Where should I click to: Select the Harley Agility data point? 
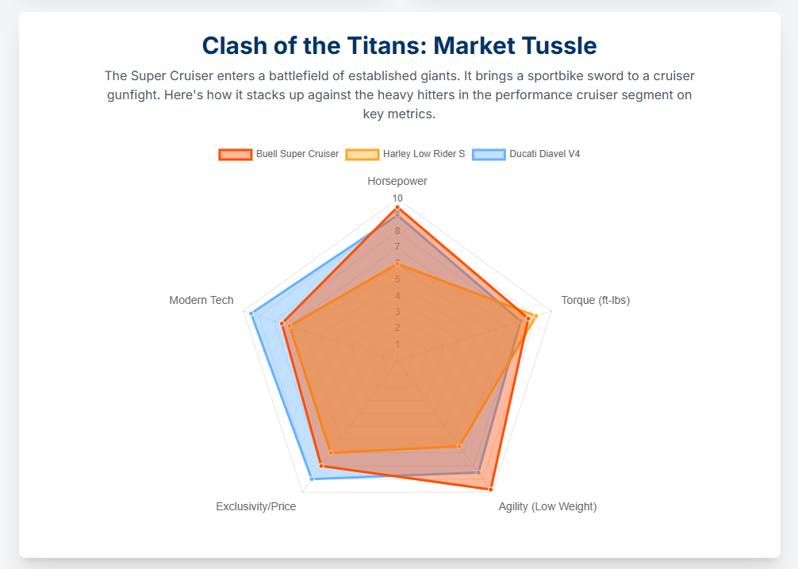(459, 446)
